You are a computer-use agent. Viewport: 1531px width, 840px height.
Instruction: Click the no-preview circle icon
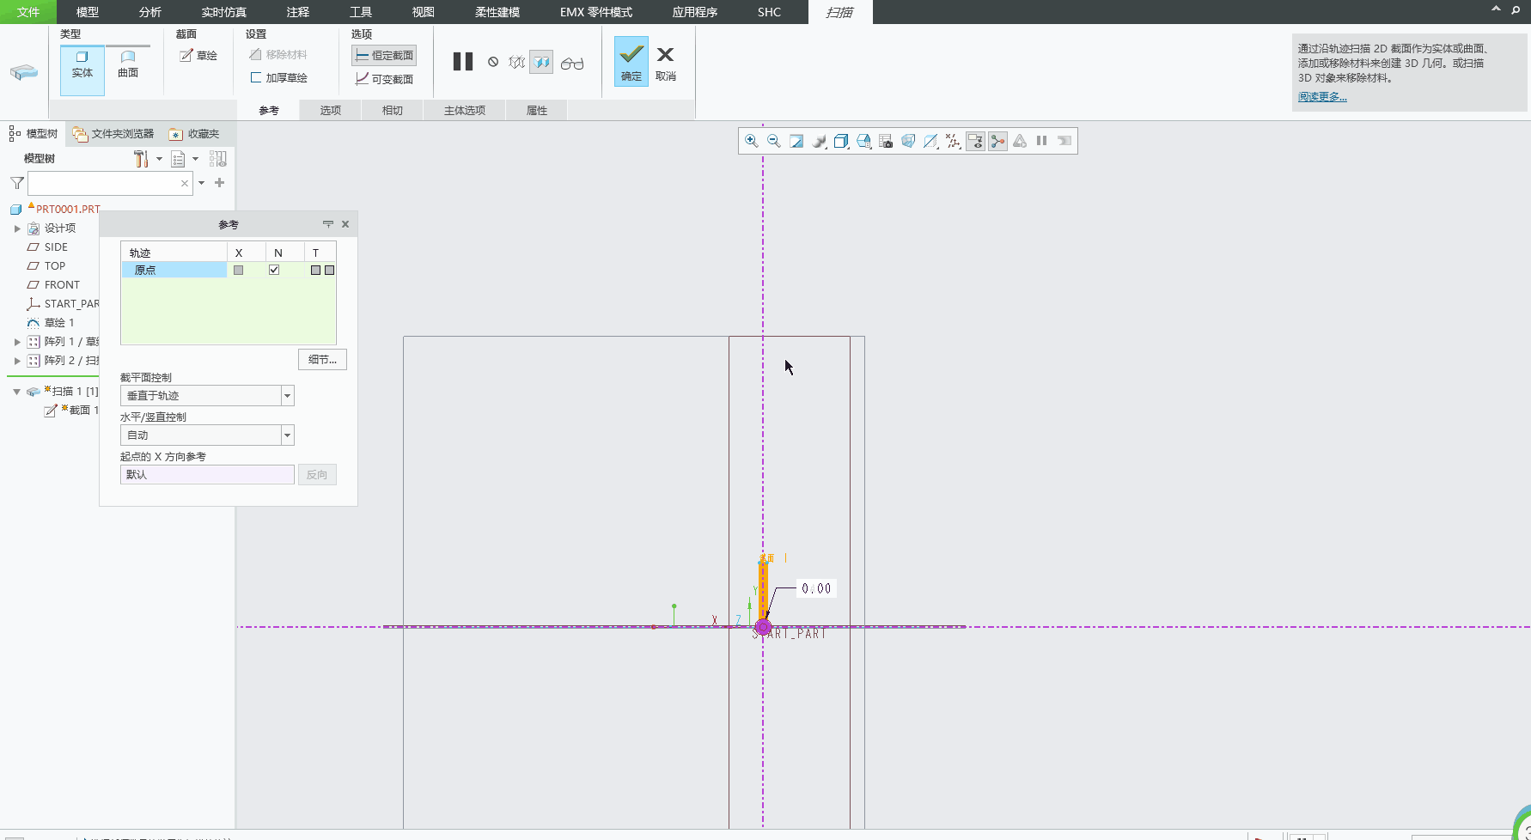point(493,62)
